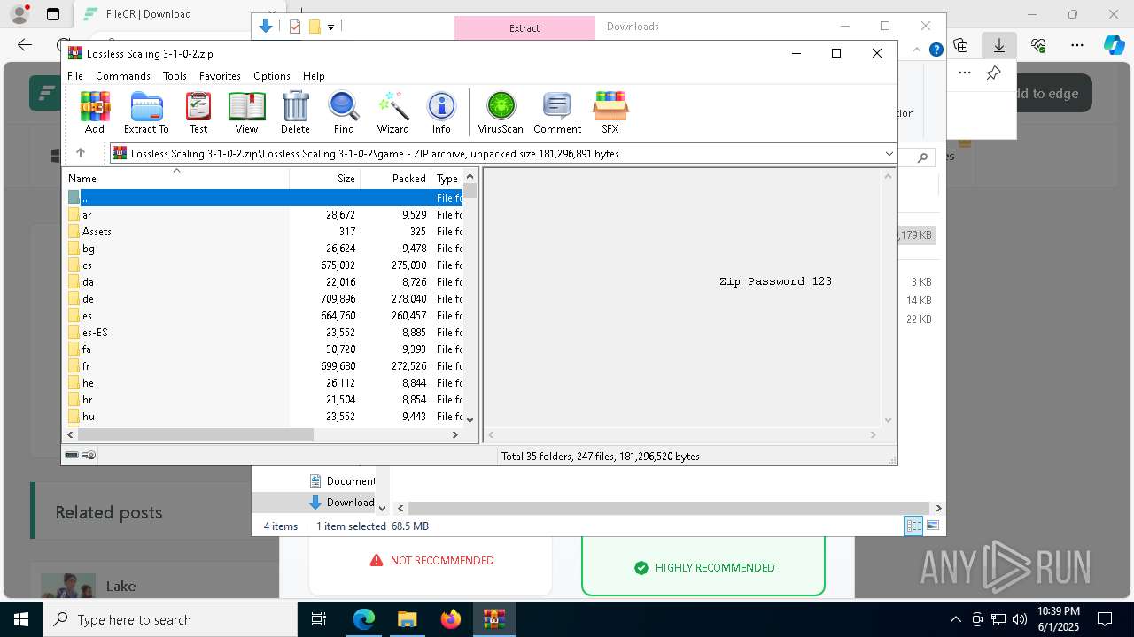Select the parent folder '..' row
This screenshot has width=1134, height=637.
pos(264,197)
